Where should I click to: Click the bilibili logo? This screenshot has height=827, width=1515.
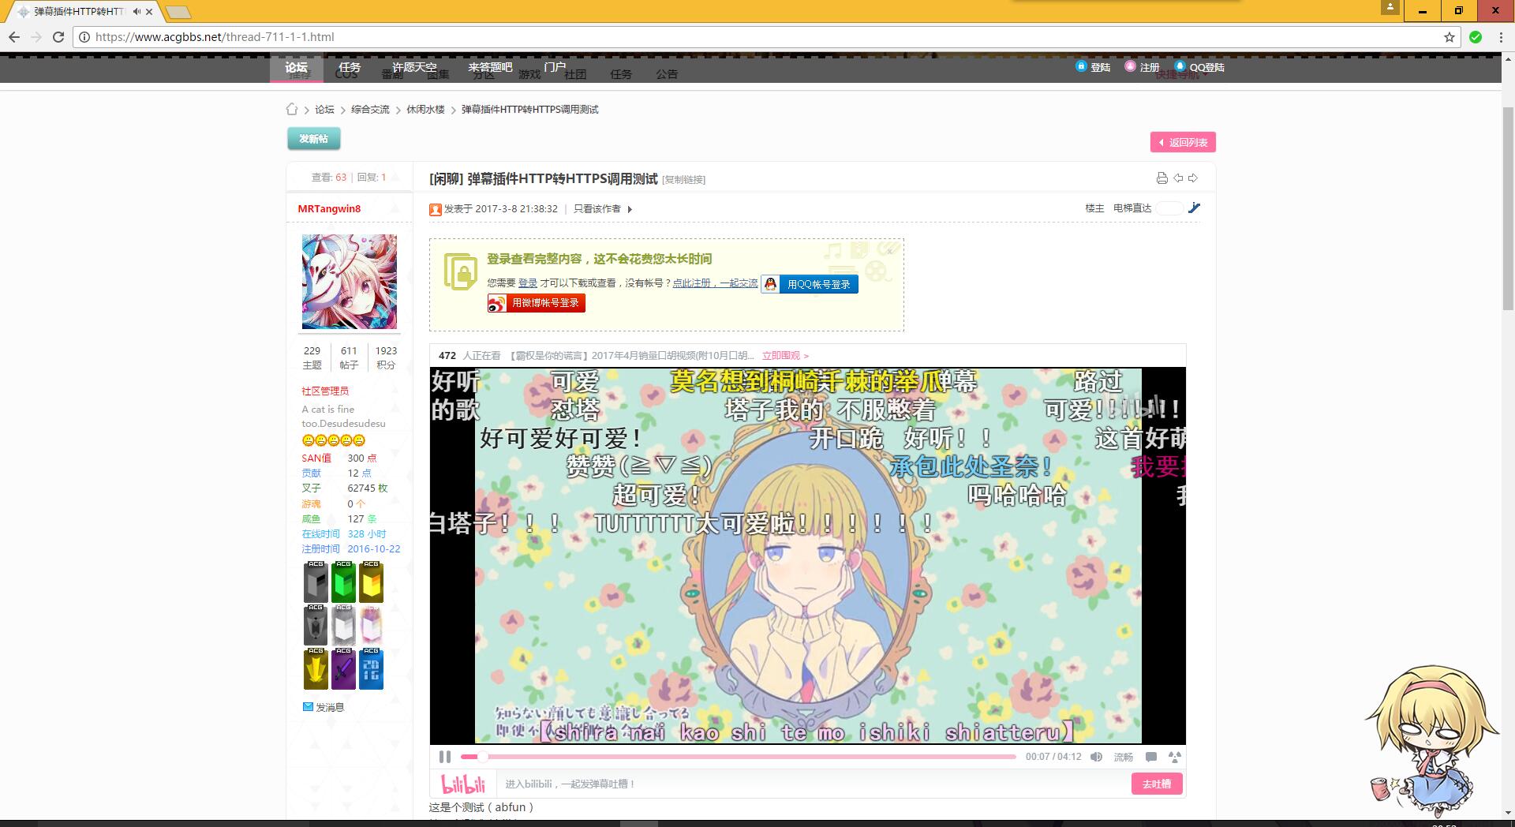point(463,784)
